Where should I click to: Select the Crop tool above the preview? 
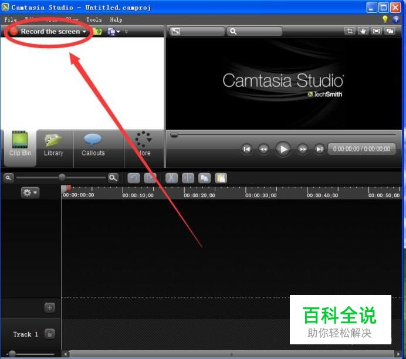[350, 31]
